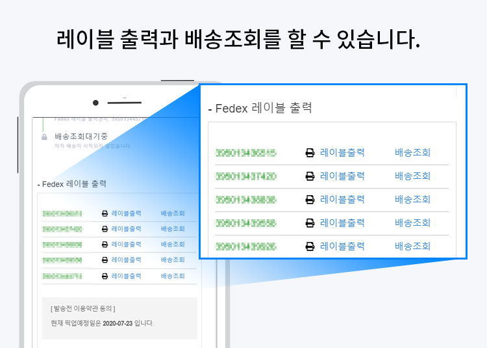Click printer icon in fifth row on phone screen
The height and width of the screenshot is (348, 487).
coord(105,276)
